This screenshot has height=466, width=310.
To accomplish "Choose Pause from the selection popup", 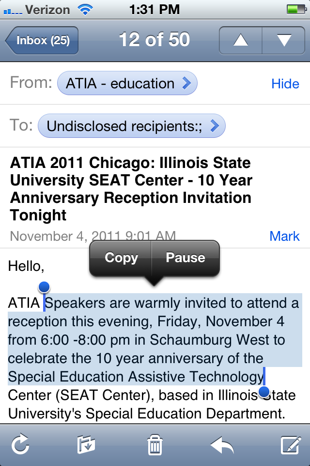I will 186,258.
